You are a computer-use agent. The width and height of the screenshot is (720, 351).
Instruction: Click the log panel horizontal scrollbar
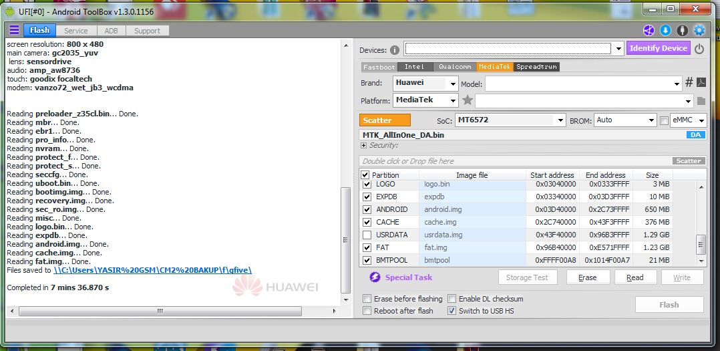point(160,311)
